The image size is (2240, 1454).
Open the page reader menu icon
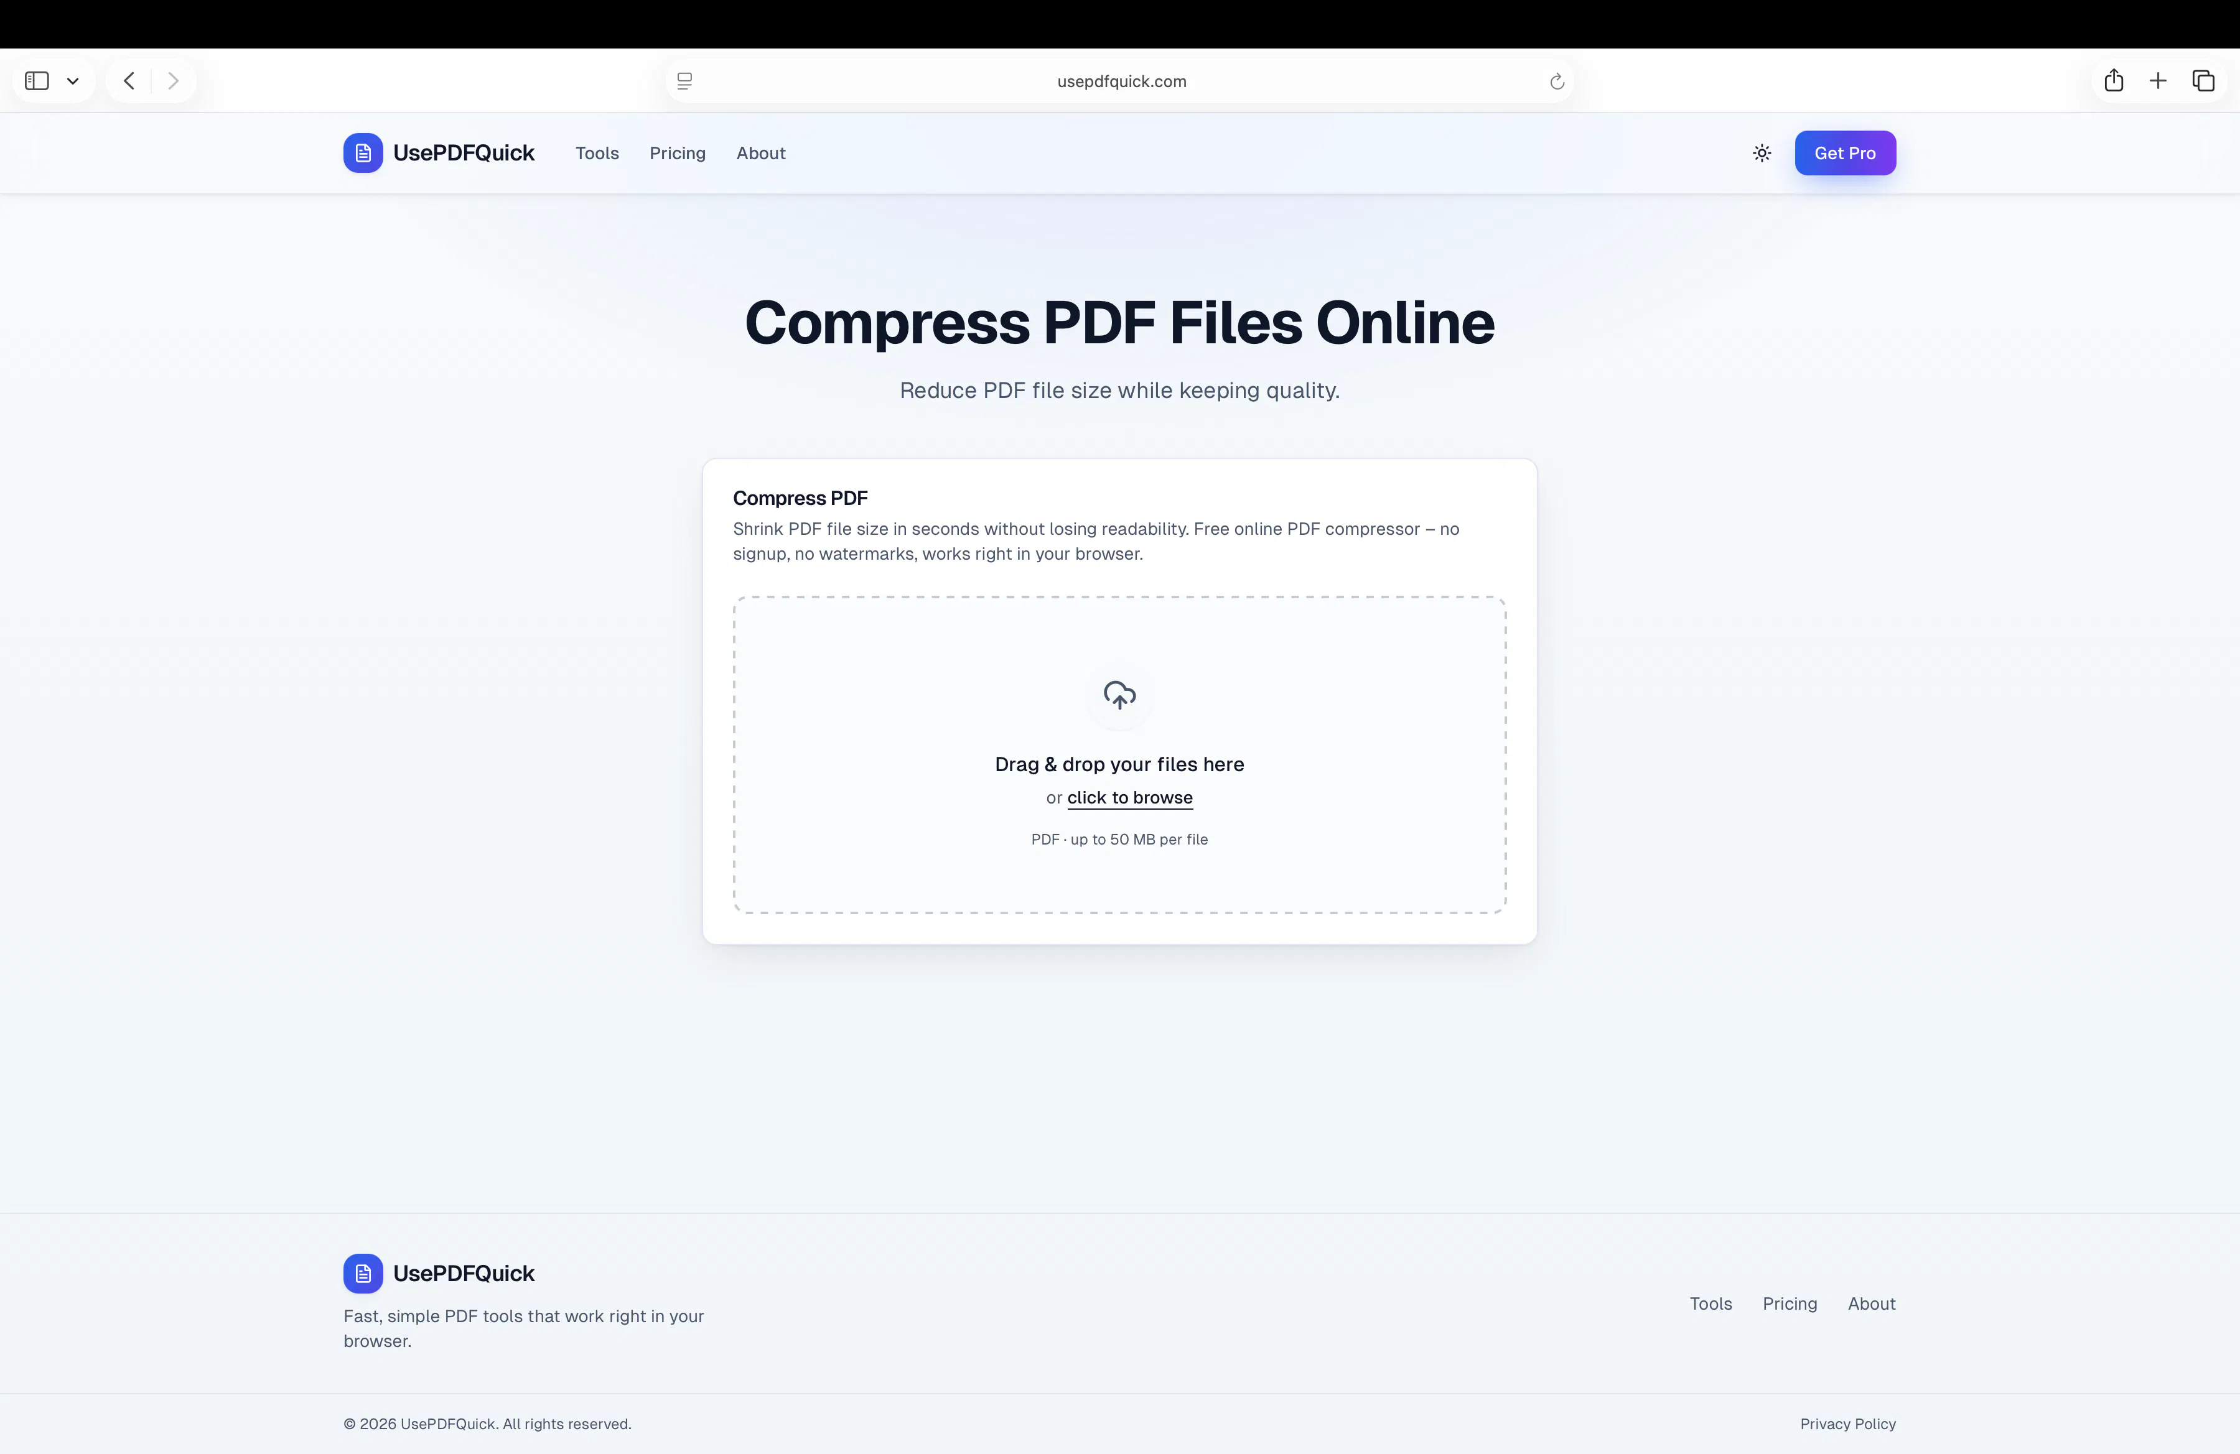point(685,81)
